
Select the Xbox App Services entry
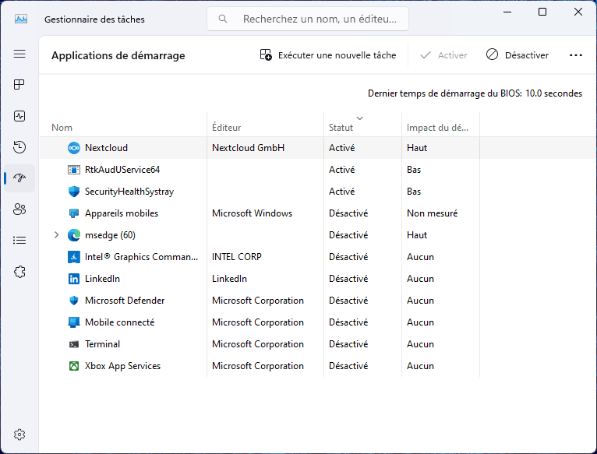coord(122,366)
